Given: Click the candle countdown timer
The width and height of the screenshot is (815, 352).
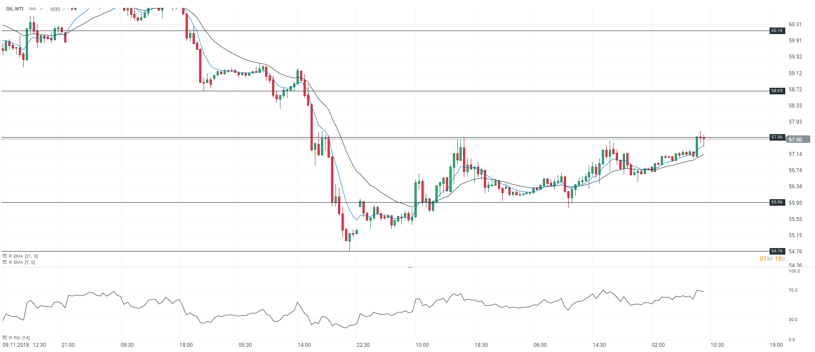Looking at the screenshot, I should pos(772,259).
